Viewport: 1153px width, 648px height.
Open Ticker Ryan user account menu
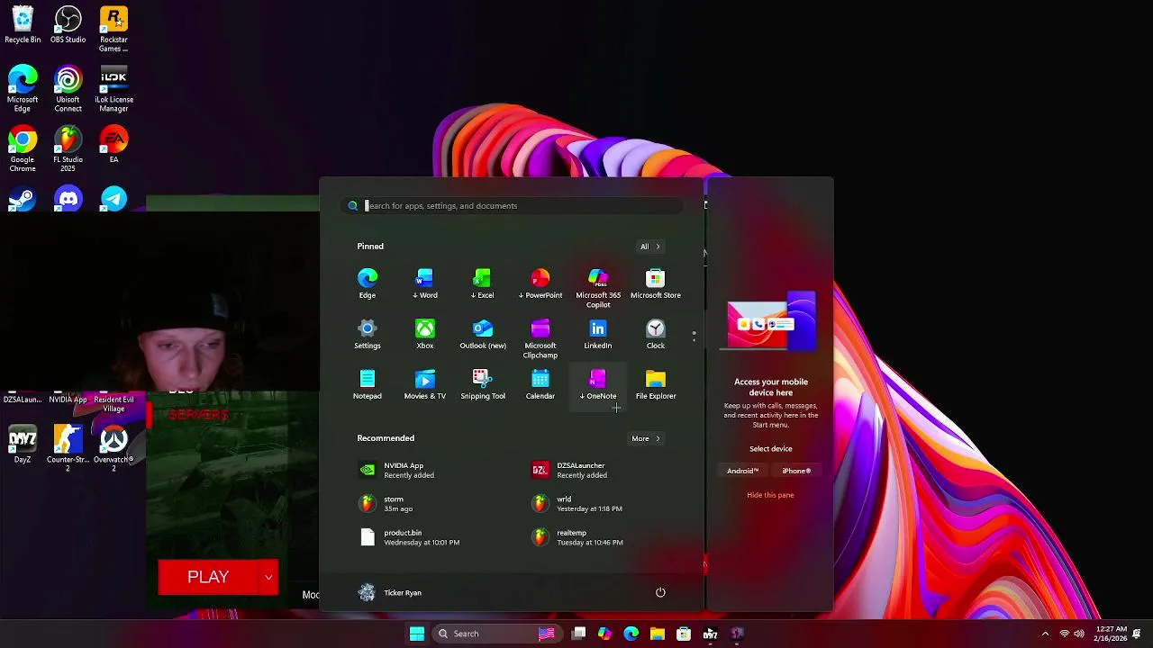pyautogui.click(x=390, y=592)
